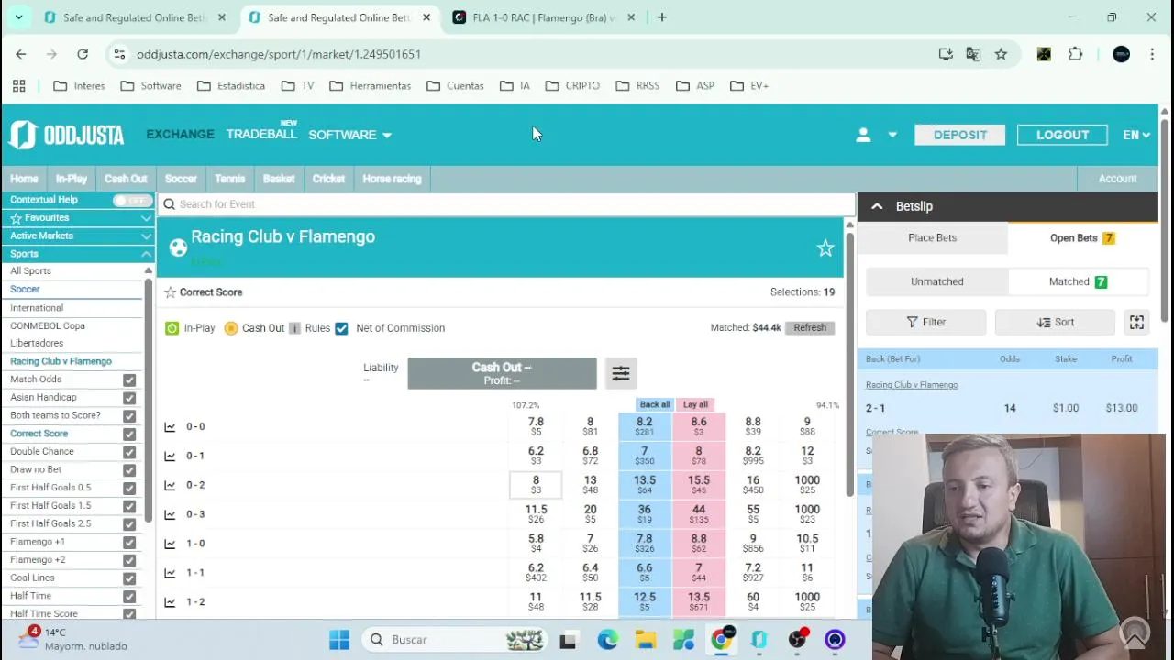Open the Filter button in the betslip

pyautogui.click(x=925, y=322)
